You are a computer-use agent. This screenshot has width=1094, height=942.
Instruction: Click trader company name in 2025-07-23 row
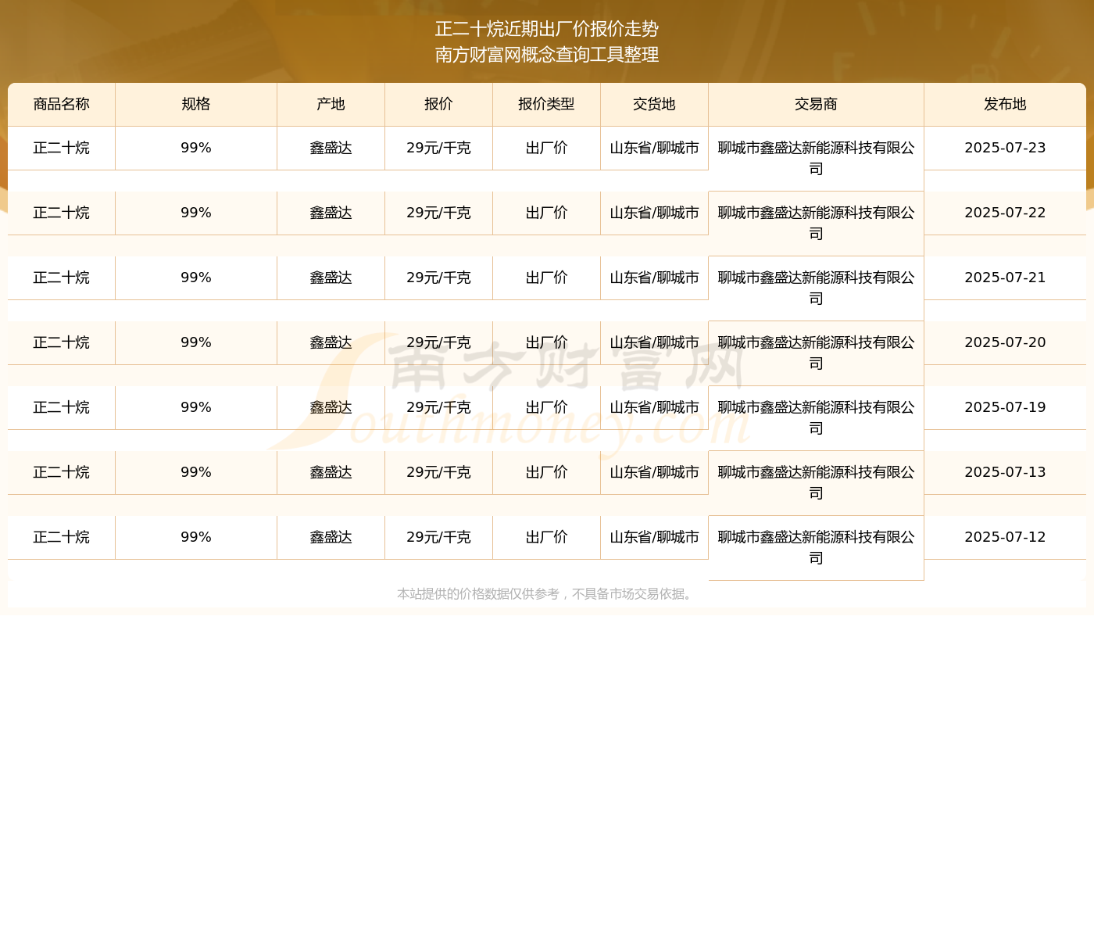click(x=817, y=159)
